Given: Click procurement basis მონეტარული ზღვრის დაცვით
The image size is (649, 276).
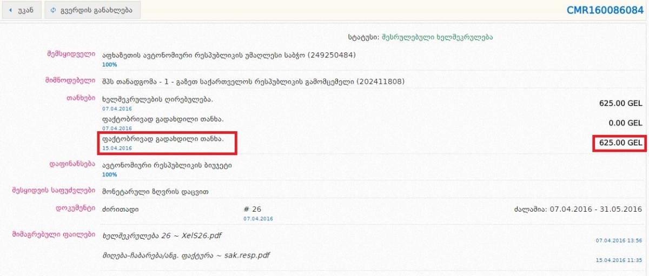Looking at the screenshot, I should pos(155,192).
